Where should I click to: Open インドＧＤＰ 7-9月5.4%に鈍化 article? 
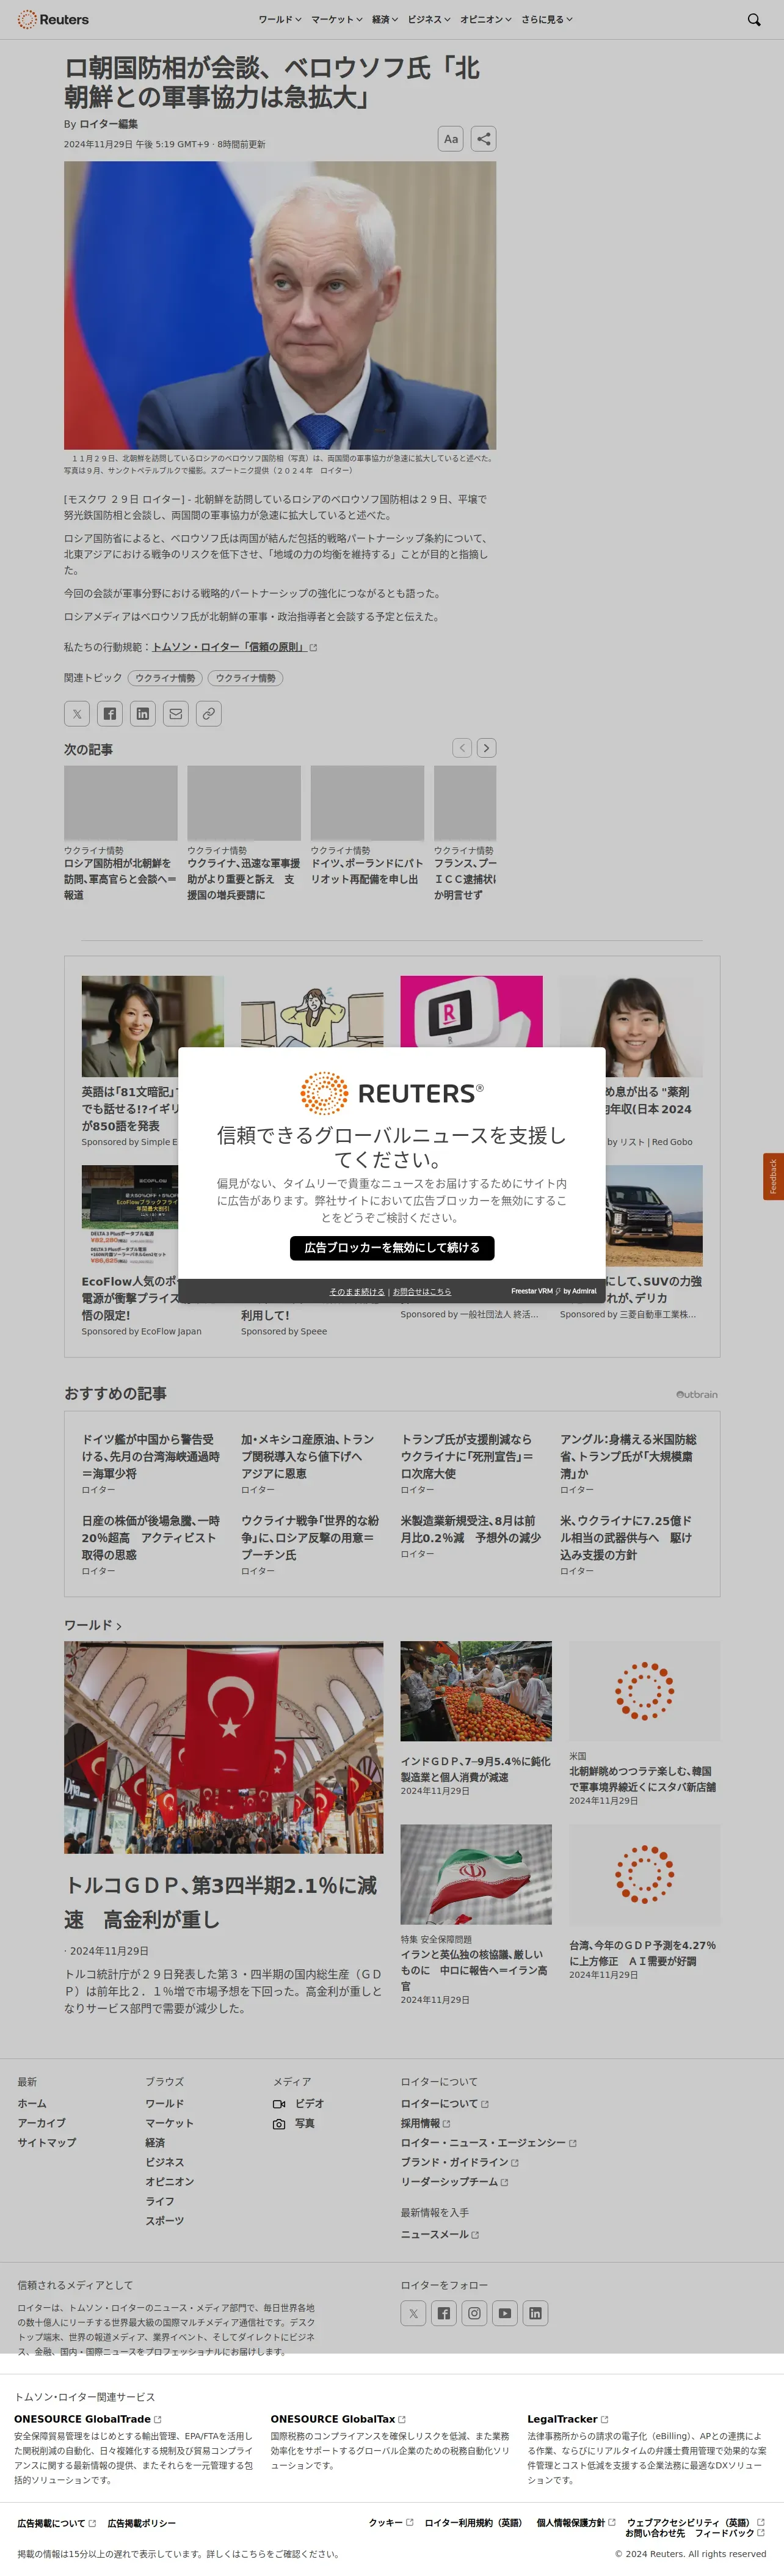(476, 1769)
